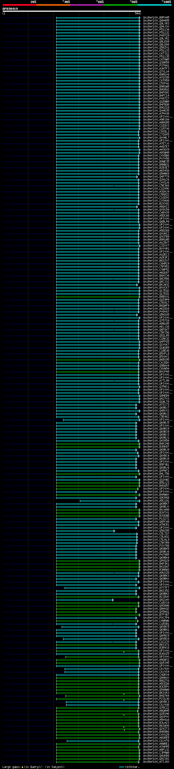Click the label UniRef100_P49727

(x=156, y=98)
